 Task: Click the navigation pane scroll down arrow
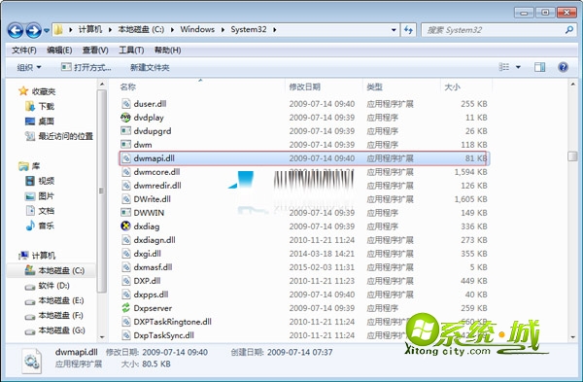point(102,337)
